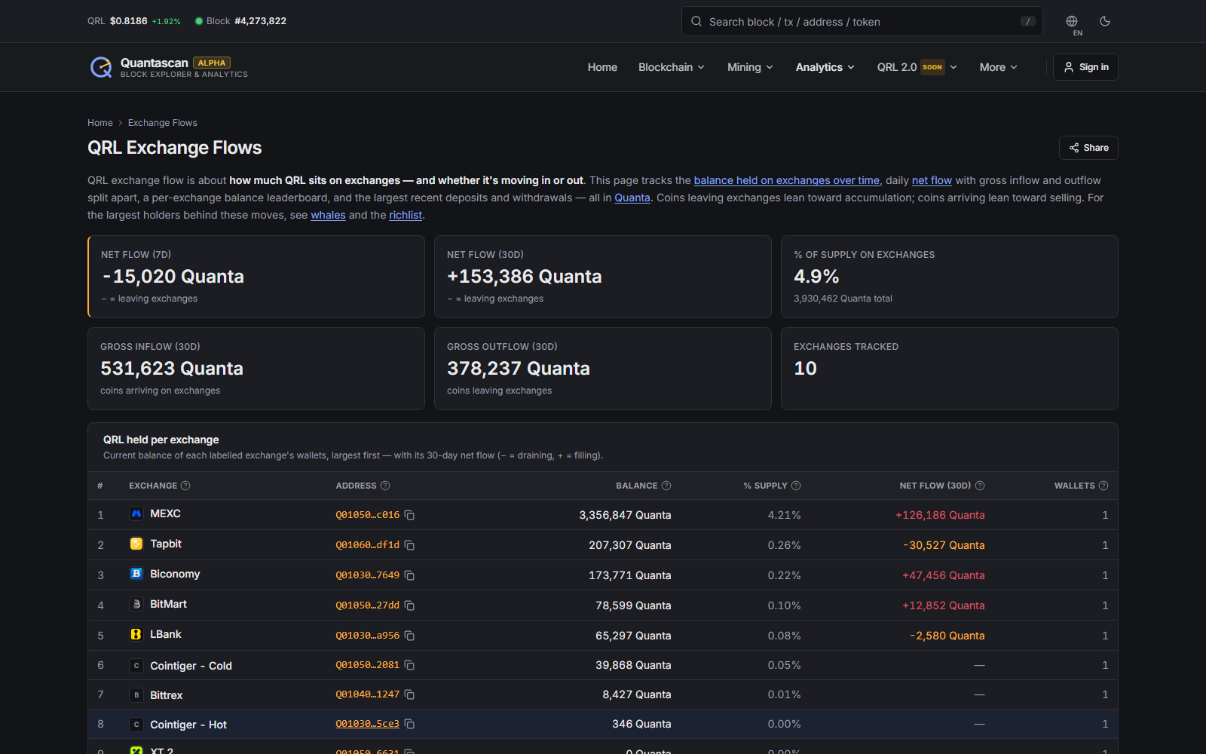Copy MEXC wallet address
Image resolution: width=1206 pixels, height=754 pixels.
[x=409, y=515]
